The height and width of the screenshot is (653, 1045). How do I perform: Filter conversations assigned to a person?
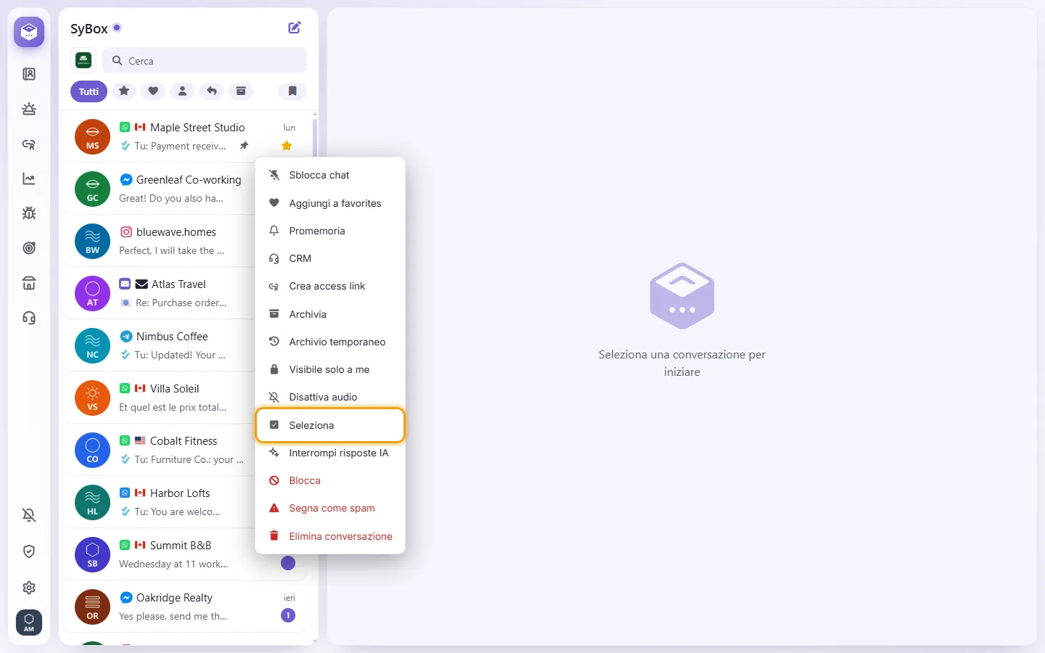click(182, 91)
